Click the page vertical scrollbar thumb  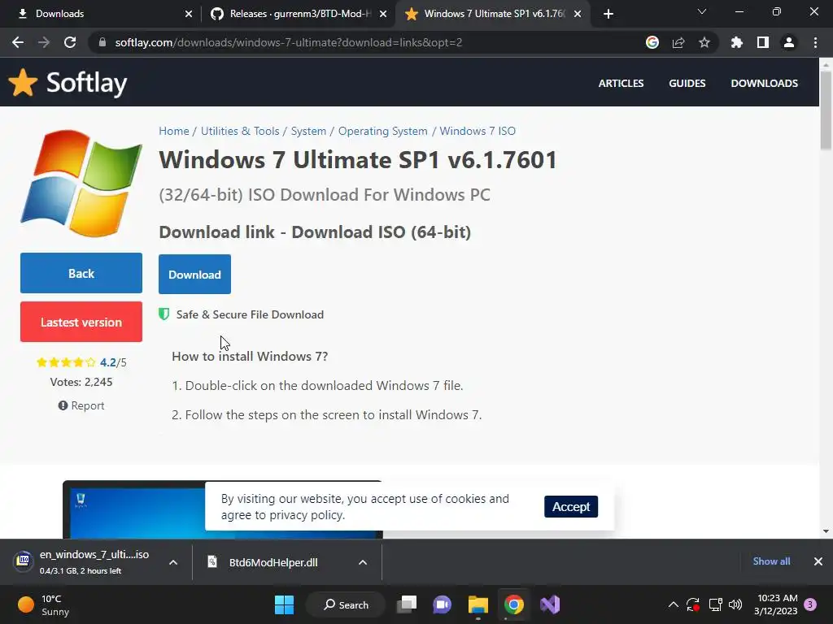826,109
